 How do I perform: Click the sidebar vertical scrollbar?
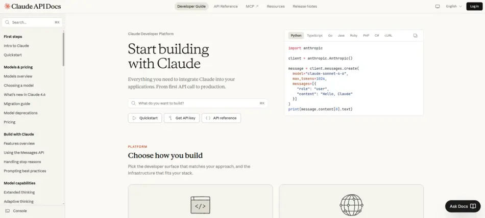pyautogui.click(x=63, y=49)
